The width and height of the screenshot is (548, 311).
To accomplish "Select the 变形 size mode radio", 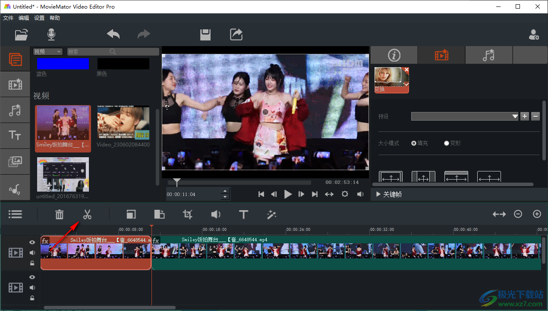I will [447, 143].
